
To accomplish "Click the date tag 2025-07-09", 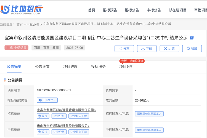I will 75,48.
